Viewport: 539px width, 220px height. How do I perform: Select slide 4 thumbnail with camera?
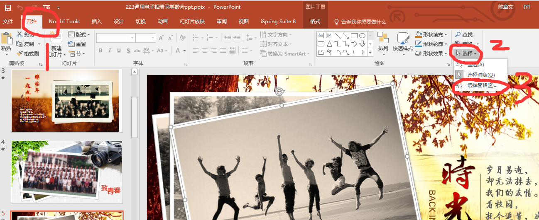point(67,172)
